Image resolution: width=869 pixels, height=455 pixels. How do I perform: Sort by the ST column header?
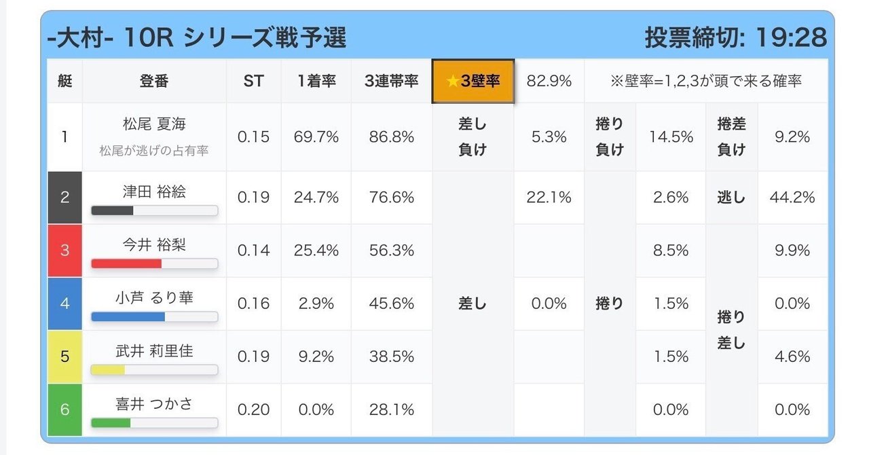pyautogui.click(x=253, y=81)
